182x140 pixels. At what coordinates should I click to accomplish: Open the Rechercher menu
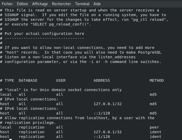[61, 4]
